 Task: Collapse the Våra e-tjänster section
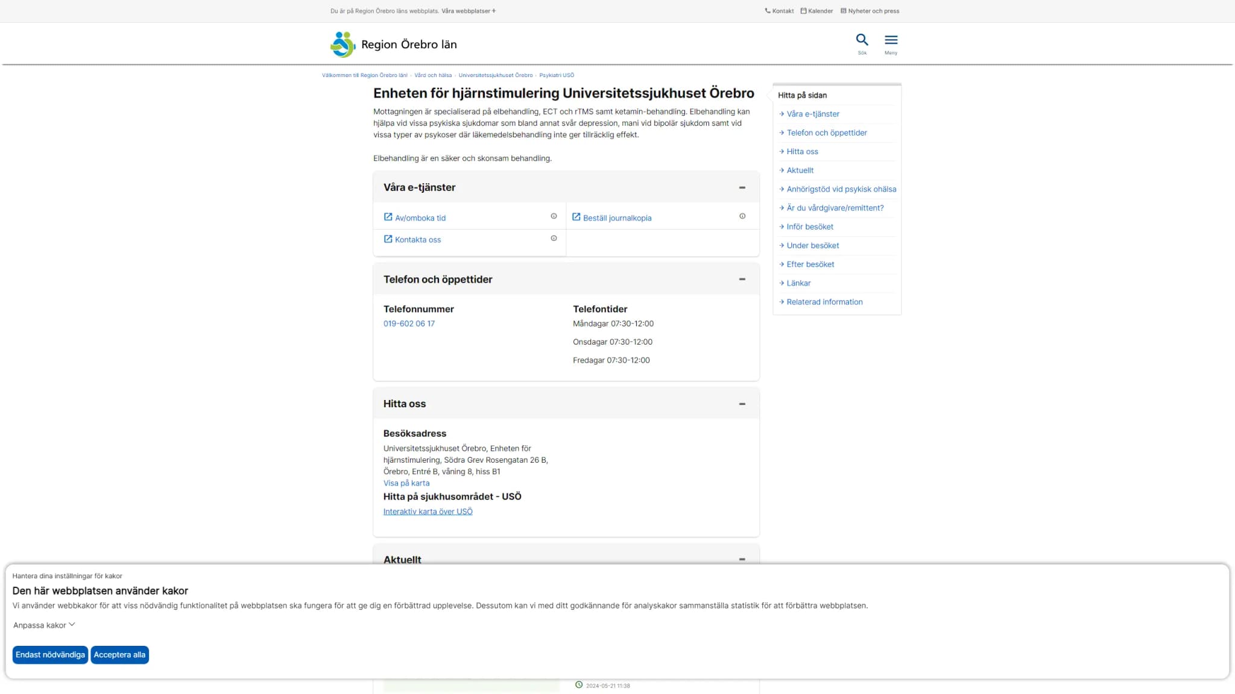[x=742, y=187]
